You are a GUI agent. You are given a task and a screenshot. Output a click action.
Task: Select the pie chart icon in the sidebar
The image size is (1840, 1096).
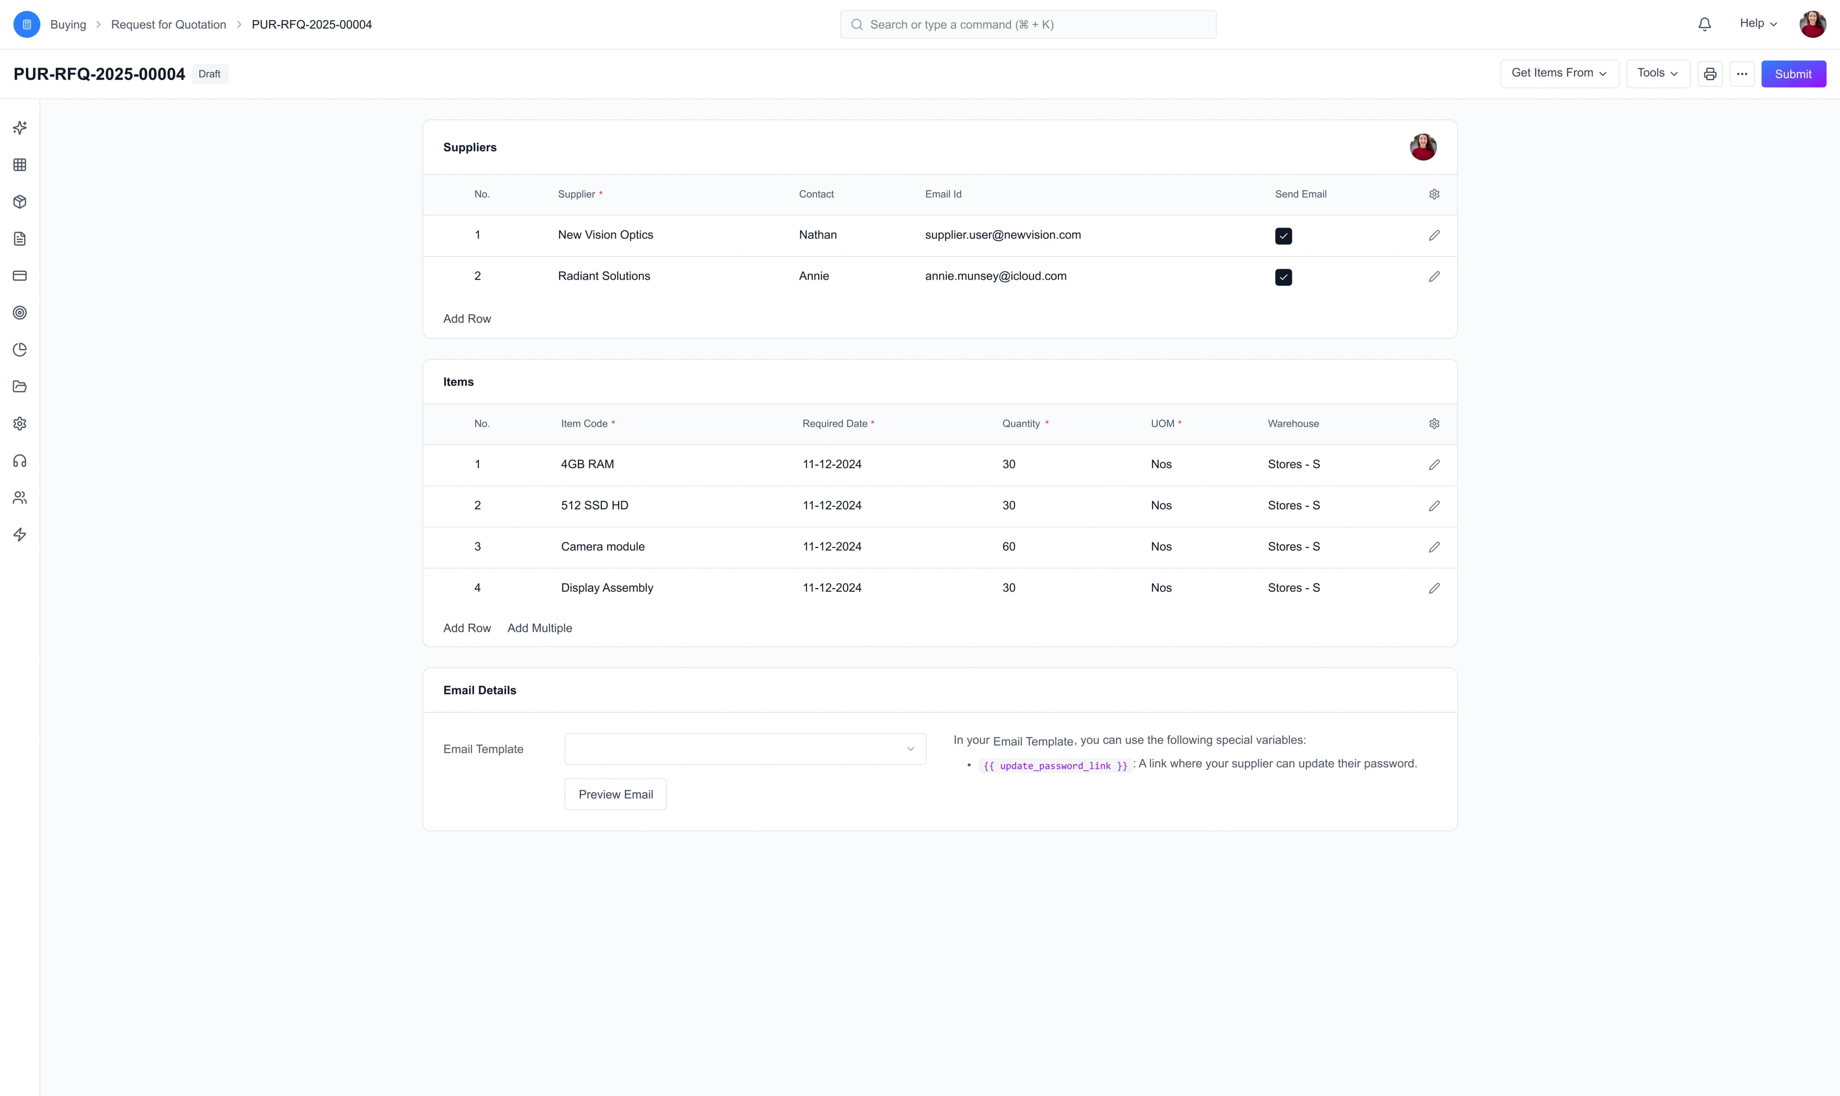tap(20, 349)
